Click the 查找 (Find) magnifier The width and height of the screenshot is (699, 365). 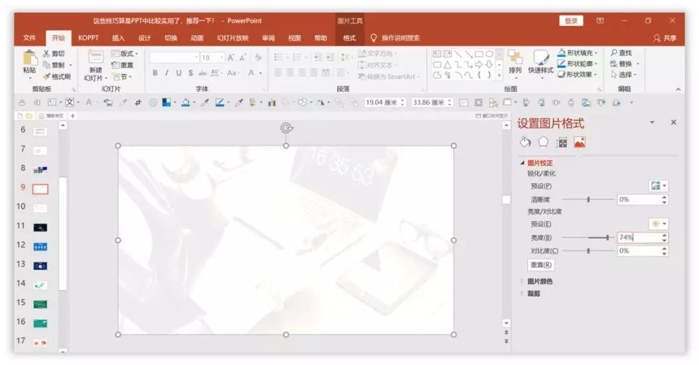[614, 53]
